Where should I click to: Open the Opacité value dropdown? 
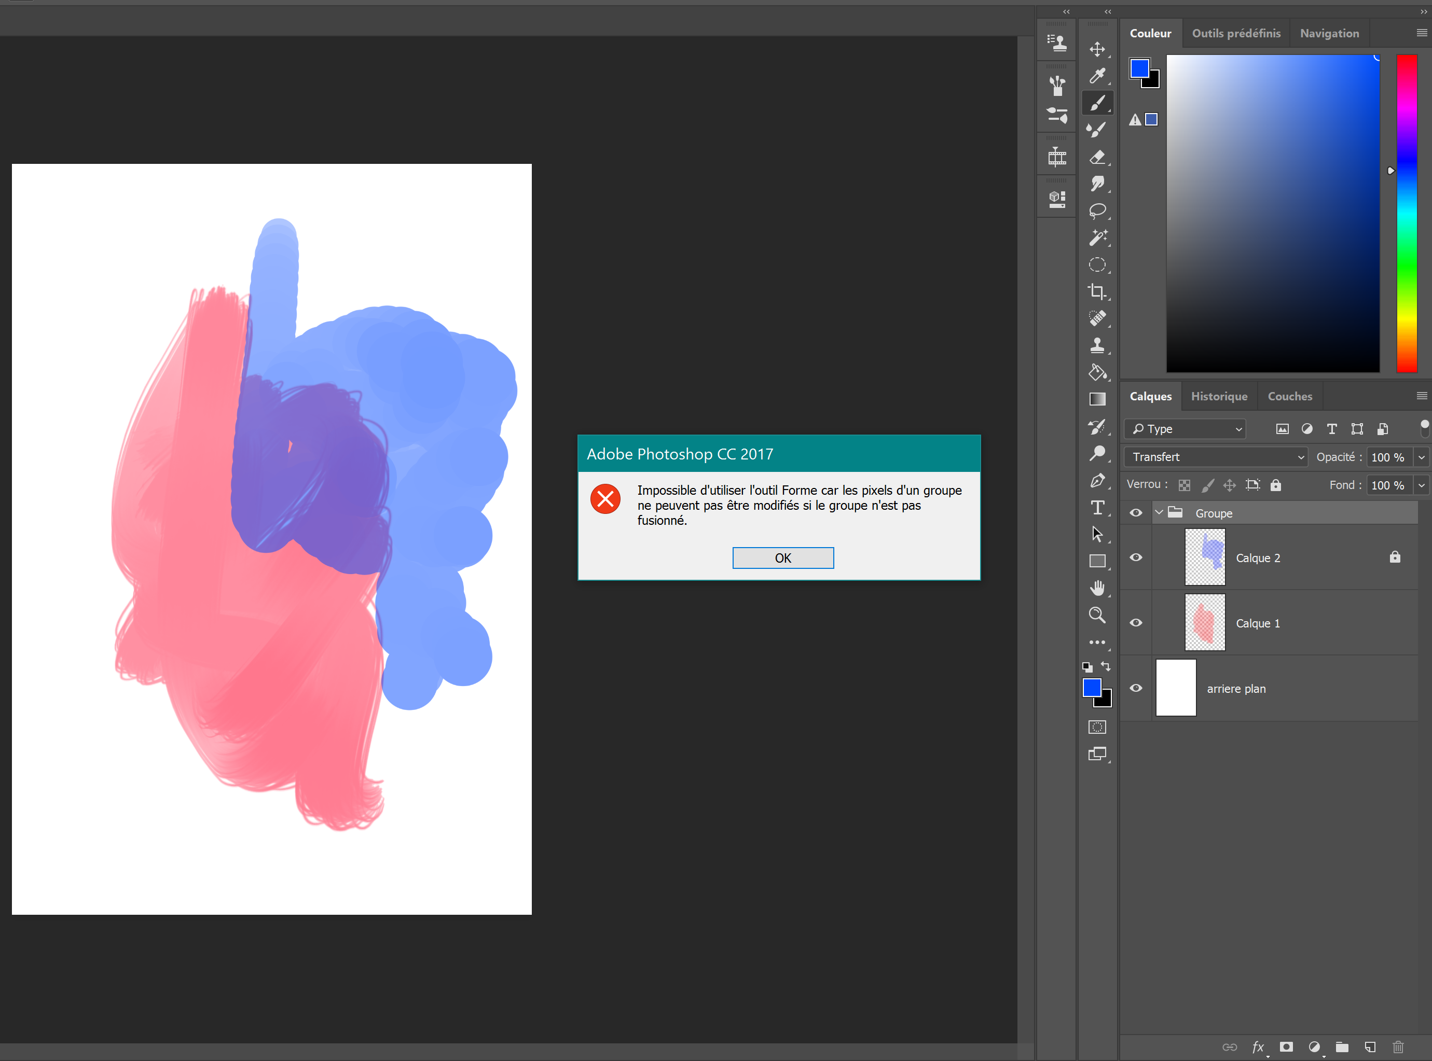pyautogui.click(x=1421, y=457)
